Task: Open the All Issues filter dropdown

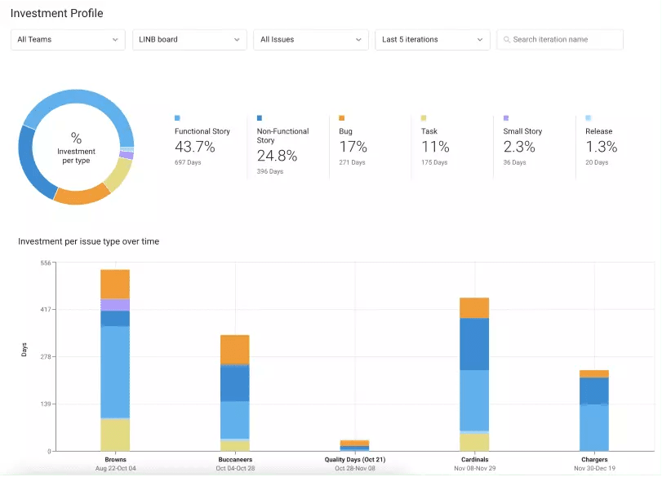Action: [x=311, y=40]
